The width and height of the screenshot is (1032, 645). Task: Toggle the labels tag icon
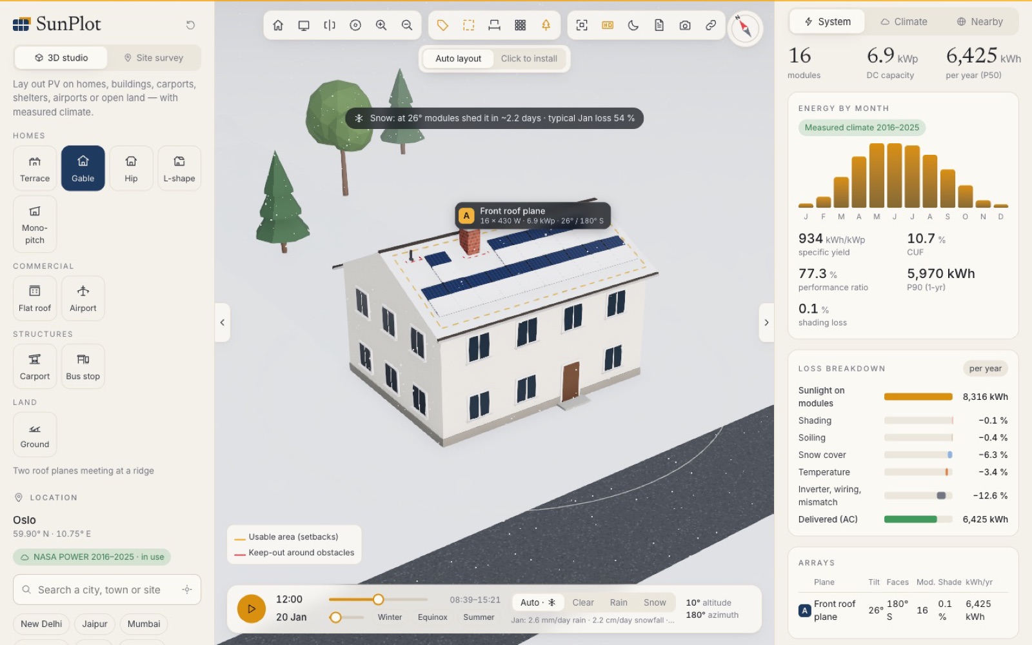pos(442,25)
